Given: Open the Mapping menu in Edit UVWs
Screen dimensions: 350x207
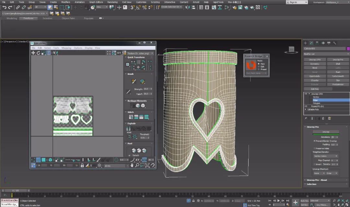Looking at the screenshot, I should (x=66, y=48).
